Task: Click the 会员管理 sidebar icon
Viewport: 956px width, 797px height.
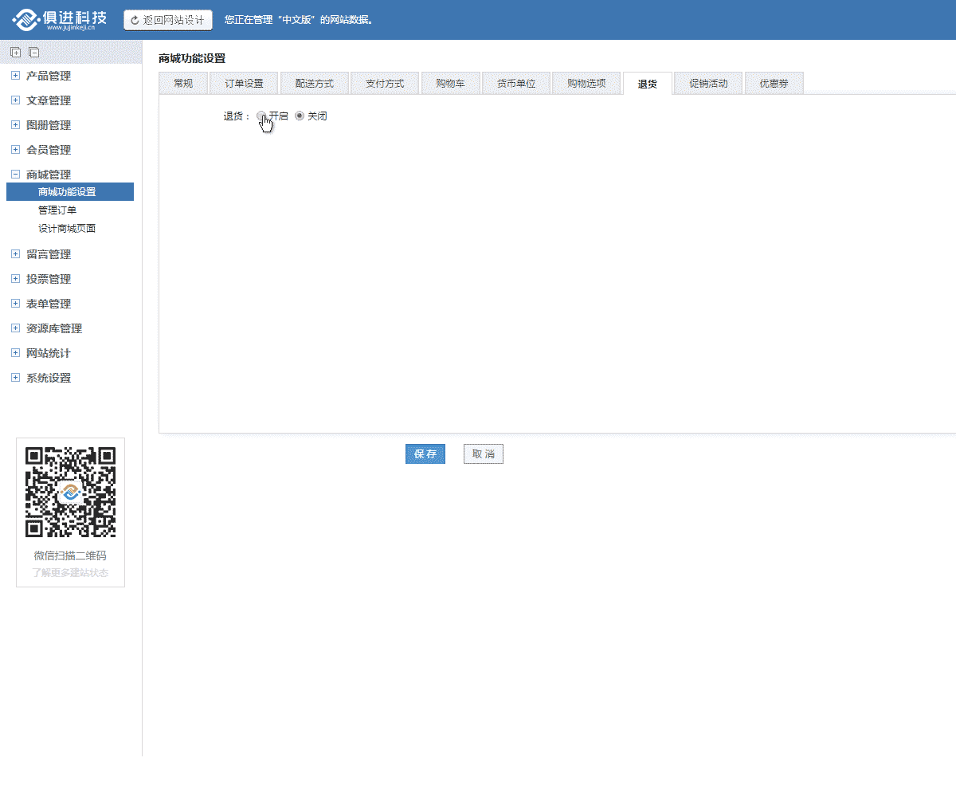Action: [x=14, y=149]
